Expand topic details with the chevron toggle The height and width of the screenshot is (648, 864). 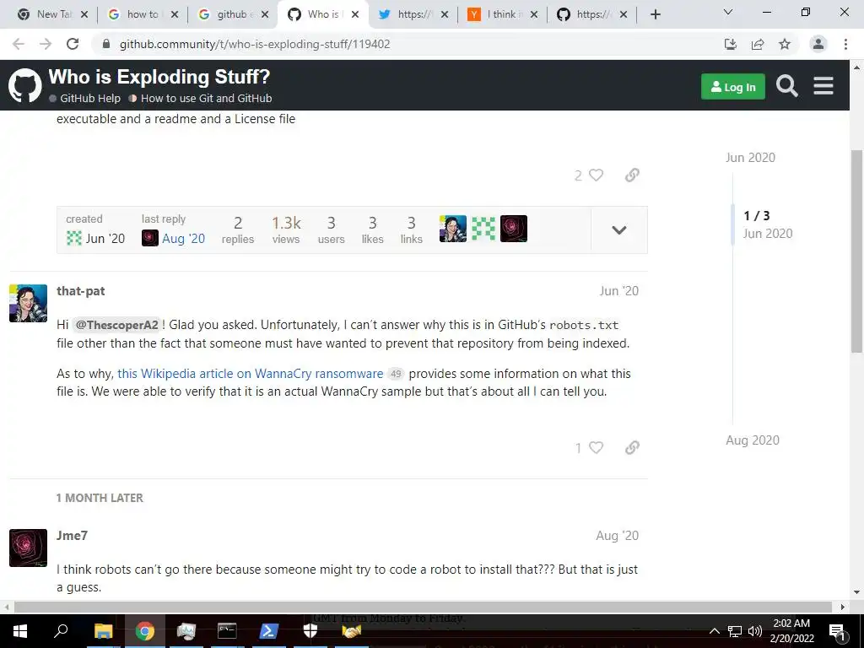pyautogui.click(x=619, y=230)
